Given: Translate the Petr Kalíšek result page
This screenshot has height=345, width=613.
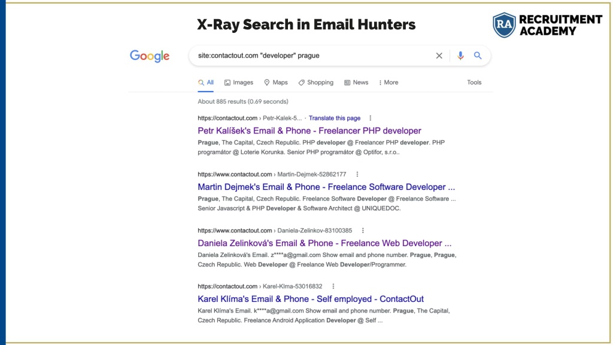Looking at the screenshot, I should click(335, 118).
